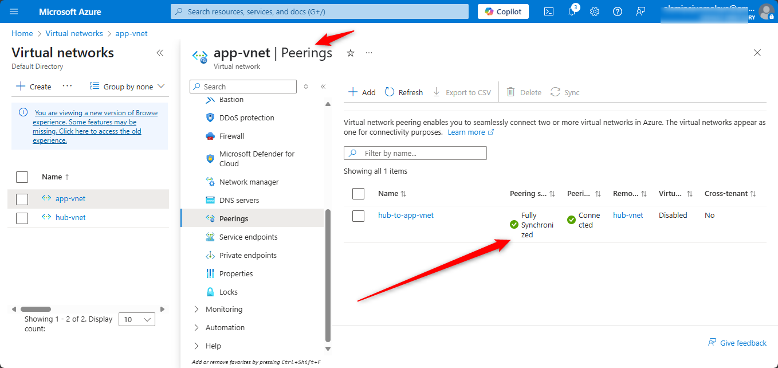
Task: Open Bastion in resource menu
Action: [231, 100]
